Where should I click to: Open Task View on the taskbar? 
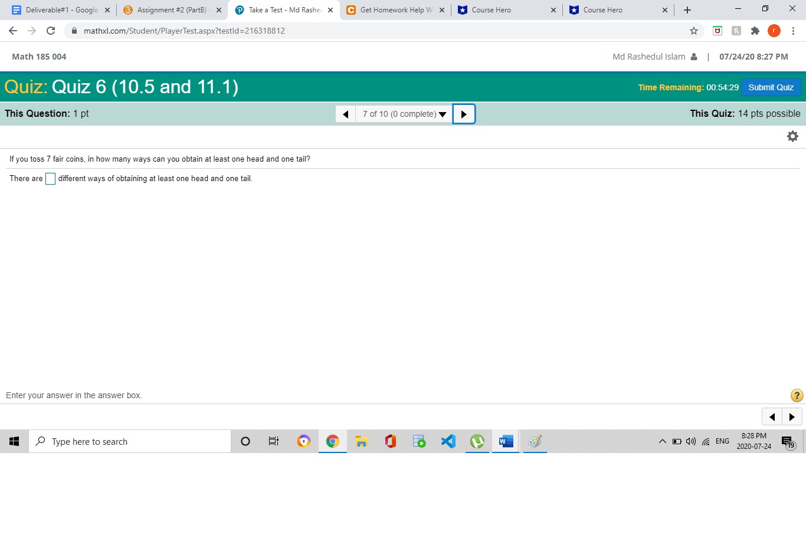pos(273,441)
